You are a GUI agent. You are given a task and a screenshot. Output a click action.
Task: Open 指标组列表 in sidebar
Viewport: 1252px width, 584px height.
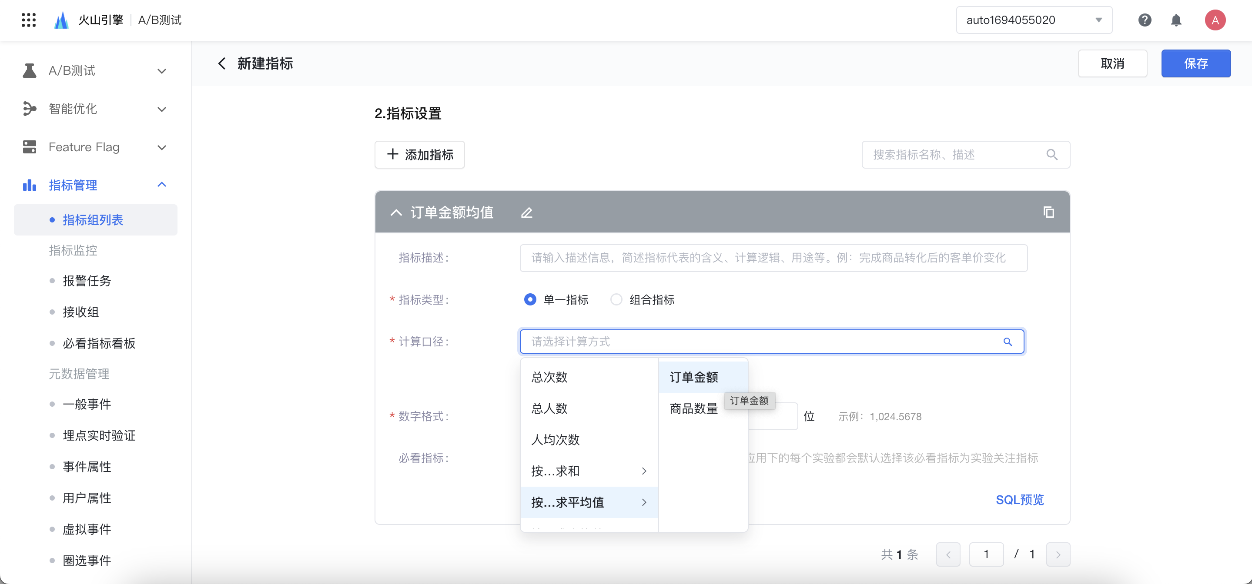tap(95, 220)
